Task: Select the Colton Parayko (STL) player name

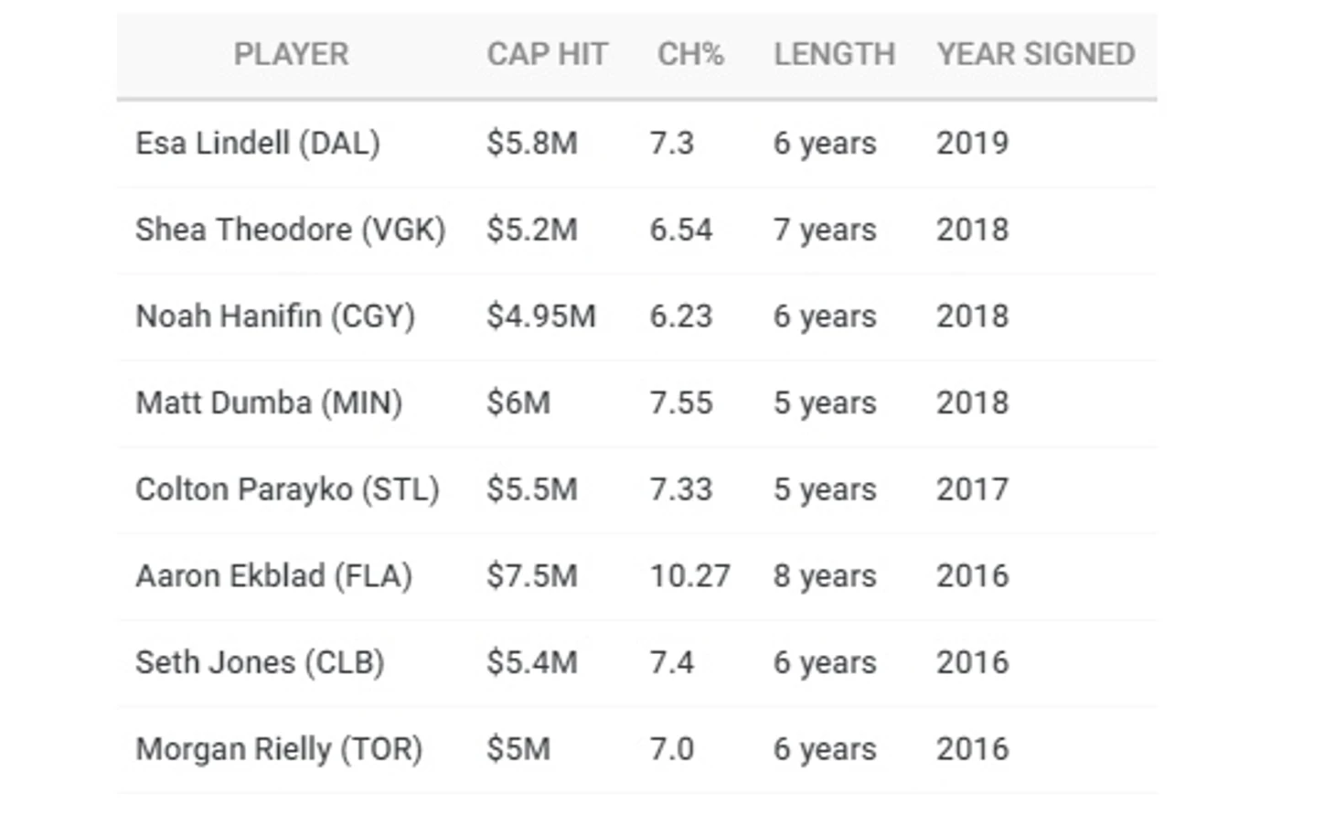Action: coord(287,489)
